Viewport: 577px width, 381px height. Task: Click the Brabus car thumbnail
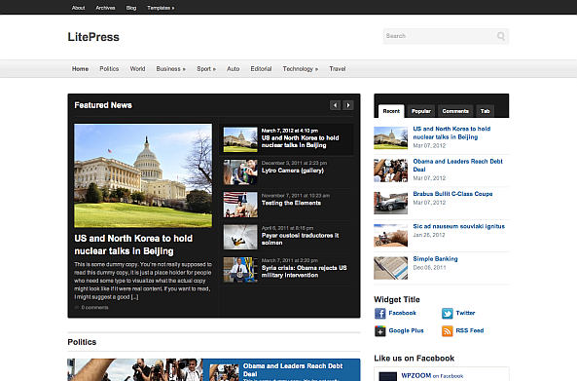click(391, 203)
